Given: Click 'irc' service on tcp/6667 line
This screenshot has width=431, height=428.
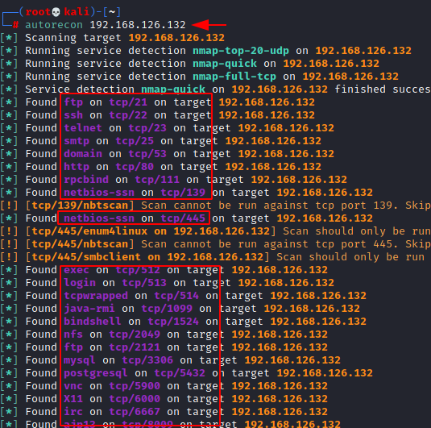Looking at the screenshot, I should coord(73,412).
